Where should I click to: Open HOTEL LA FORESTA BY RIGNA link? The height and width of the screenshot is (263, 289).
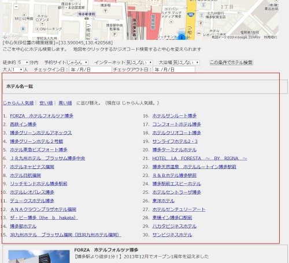pos(199,158)
